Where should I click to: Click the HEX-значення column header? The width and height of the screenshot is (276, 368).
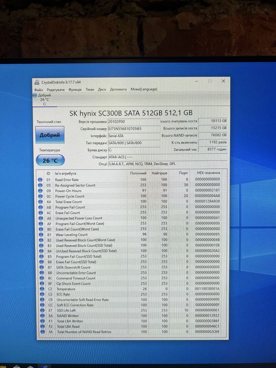point(208,173)
